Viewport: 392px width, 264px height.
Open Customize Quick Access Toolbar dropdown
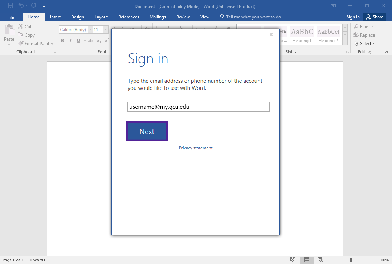coord(44,6)
